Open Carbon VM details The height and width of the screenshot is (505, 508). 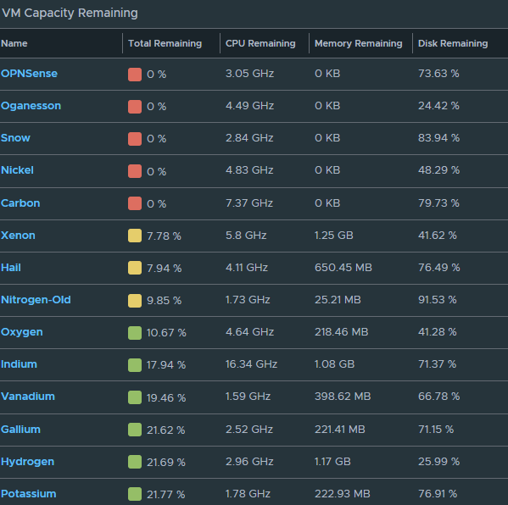point(20,203)
